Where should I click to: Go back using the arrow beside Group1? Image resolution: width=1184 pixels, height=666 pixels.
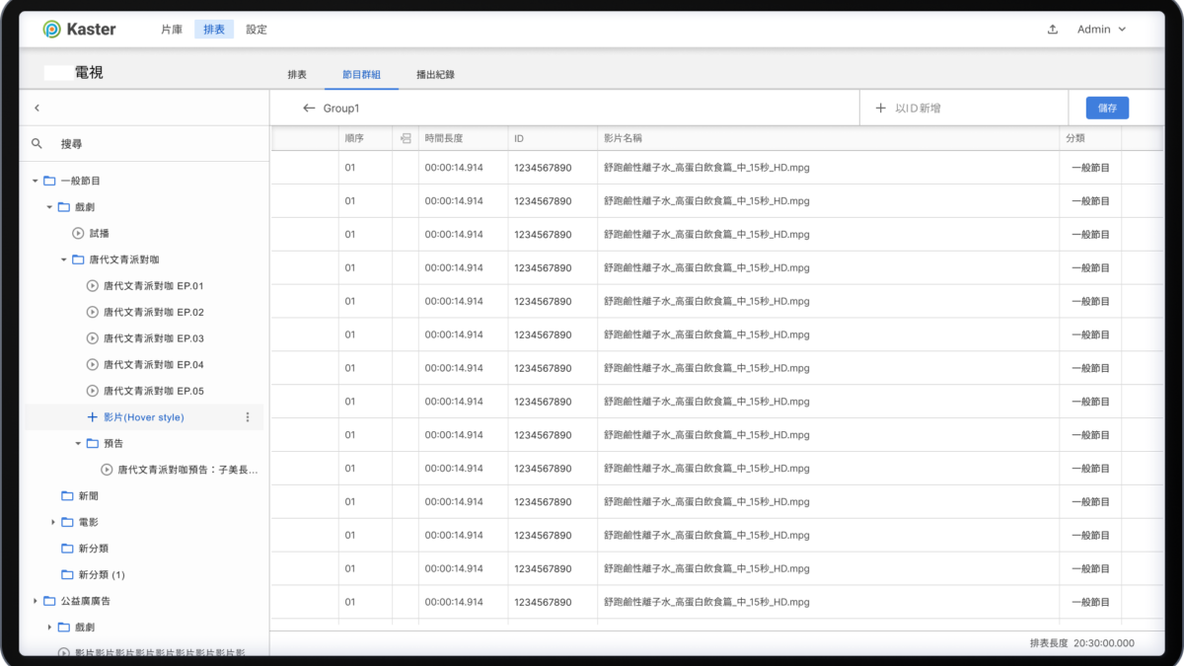point(309,108)
